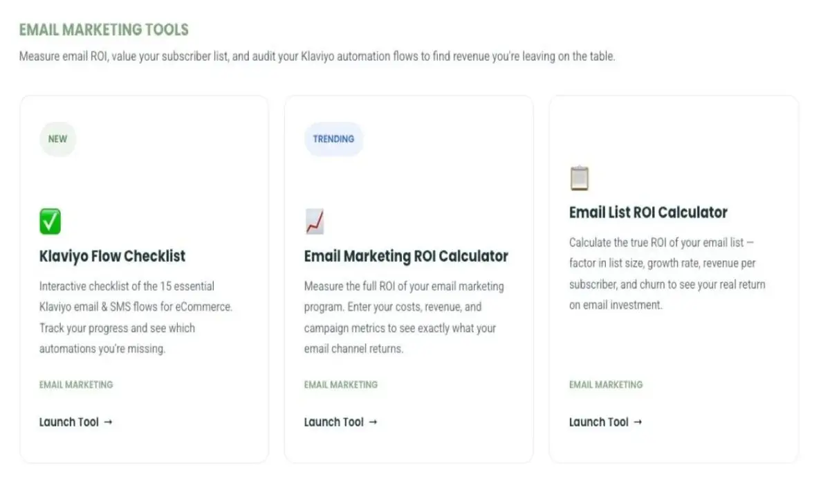Select the TRENDING badge on the middle card
Screen dimensions: 830x497
pos(334,138)
